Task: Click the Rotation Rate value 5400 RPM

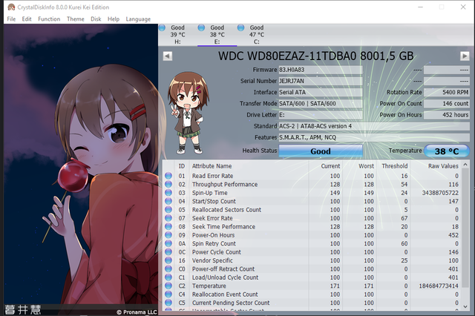Action: 447,92
